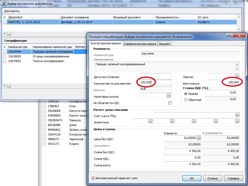Screen dimensions: 248x186
Task: Click the checkmark button in the Цена без НДС field
Action: pos(199,138)
